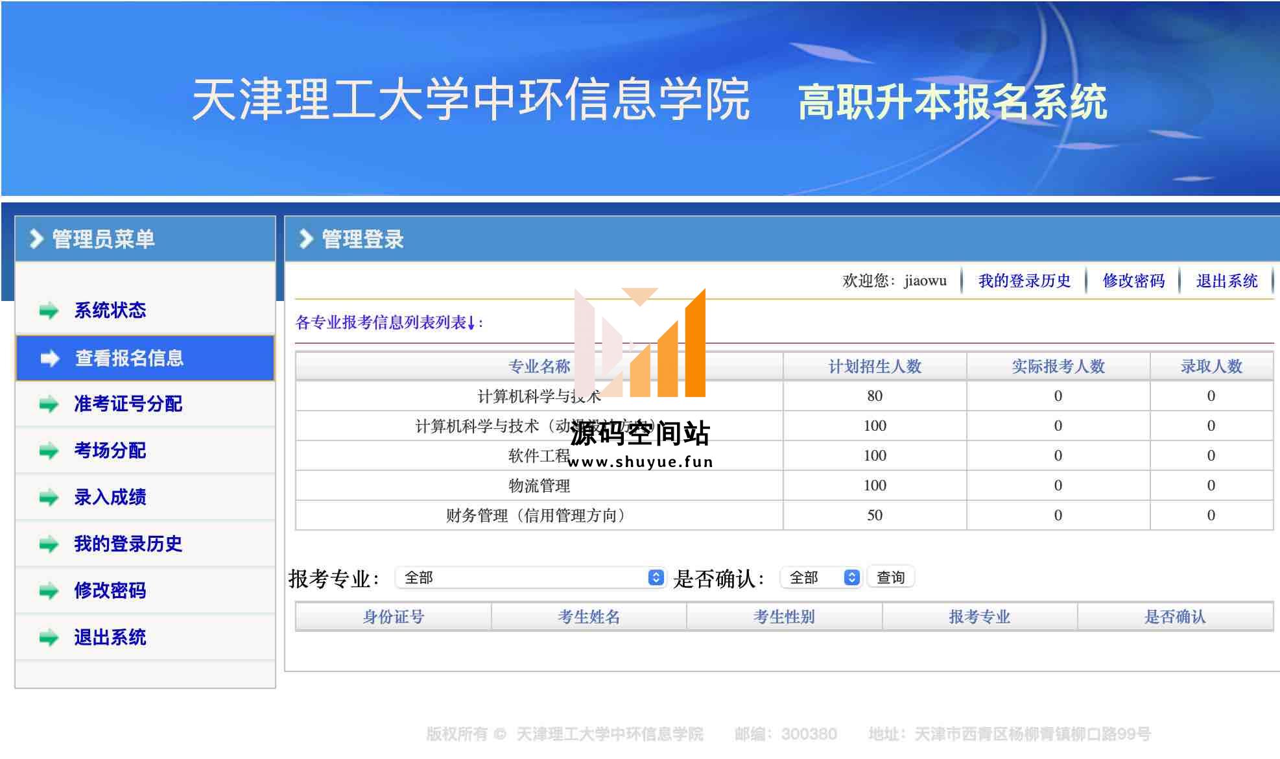This screenshot has width=1280, height=759.
Task: Click the 天津理工大学中环信息学院 banner title
Action: tap(471, 100)
